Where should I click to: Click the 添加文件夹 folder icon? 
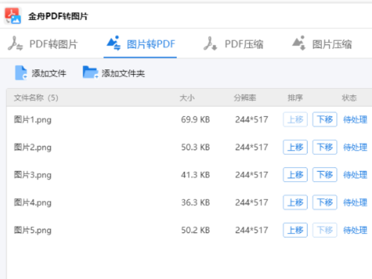pyautogui.click(x=90, y=73)
